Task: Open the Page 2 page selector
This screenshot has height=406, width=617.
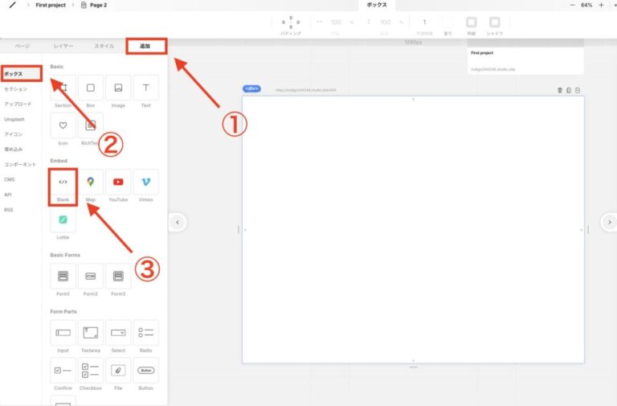Action: click(95, 5)
